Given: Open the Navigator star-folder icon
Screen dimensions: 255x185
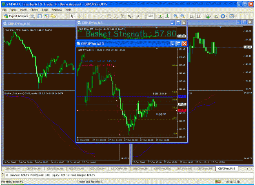Looking at the screenshot, I should pos(53,16).
